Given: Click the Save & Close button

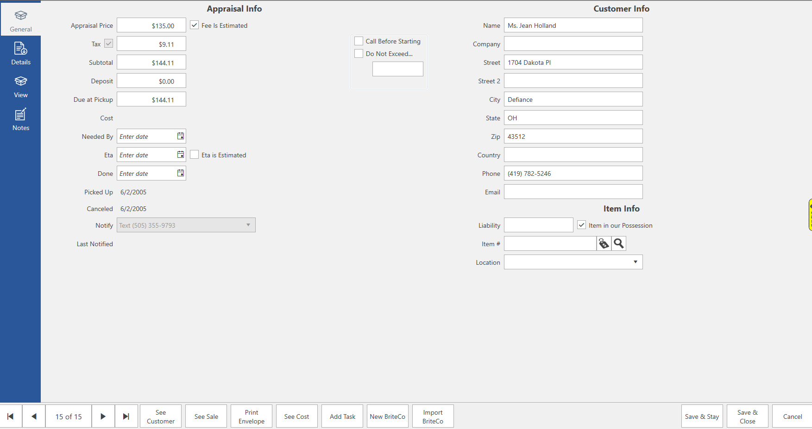Looking at the screenshot, I should pyautogui.click(x=747, y=416).
